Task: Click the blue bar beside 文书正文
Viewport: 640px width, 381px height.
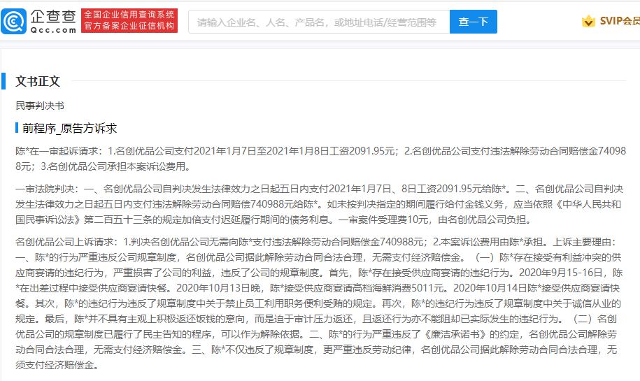Action: click(x=3, y=81)
